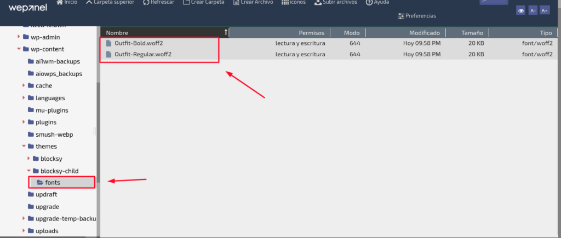Open Ayuda help
The image size is (561, 238).
coord(377,2)
